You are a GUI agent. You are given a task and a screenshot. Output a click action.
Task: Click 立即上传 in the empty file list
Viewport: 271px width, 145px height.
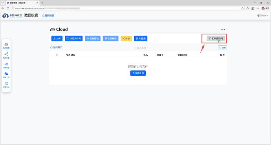(x=138, y=73)
